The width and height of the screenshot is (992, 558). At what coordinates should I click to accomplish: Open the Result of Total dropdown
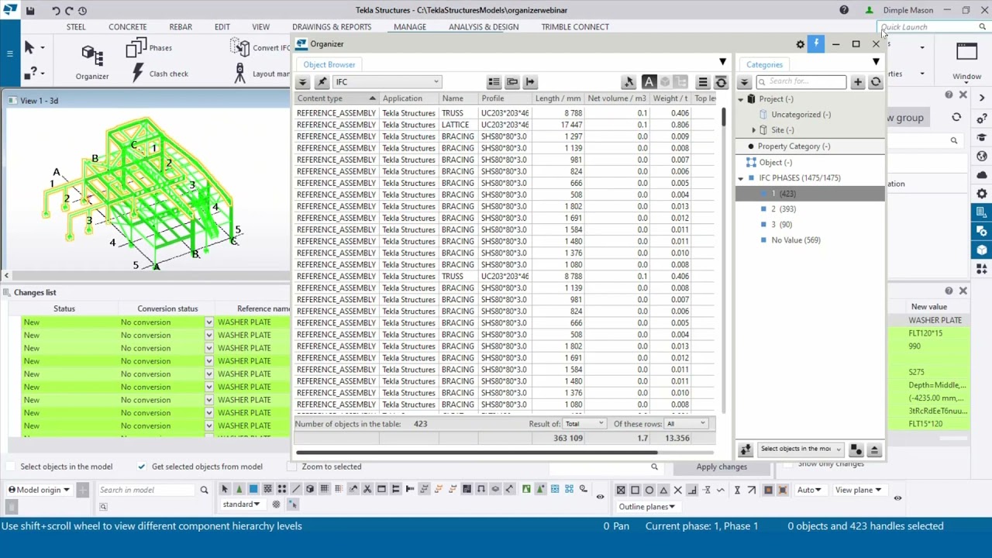(584, 424)
